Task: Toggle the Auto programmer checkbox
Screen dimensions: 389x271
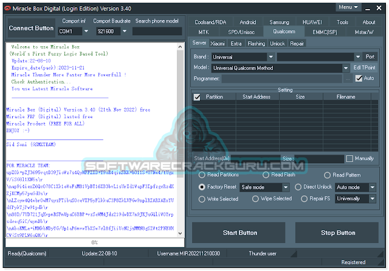Action: [359, 79]
